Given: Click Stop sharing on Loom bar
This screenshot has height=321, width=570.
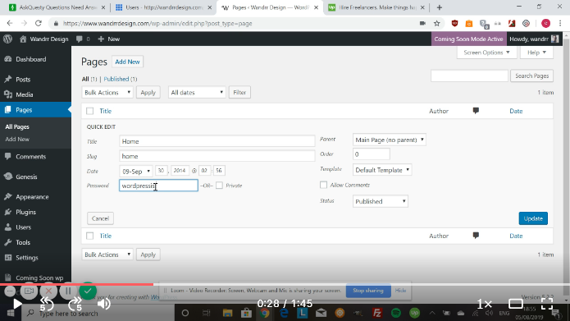Looking at the screenshot, I should tap(368, 291).
